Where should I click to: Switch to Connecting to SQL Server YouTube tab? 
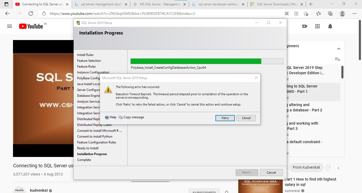coord(42,4)
